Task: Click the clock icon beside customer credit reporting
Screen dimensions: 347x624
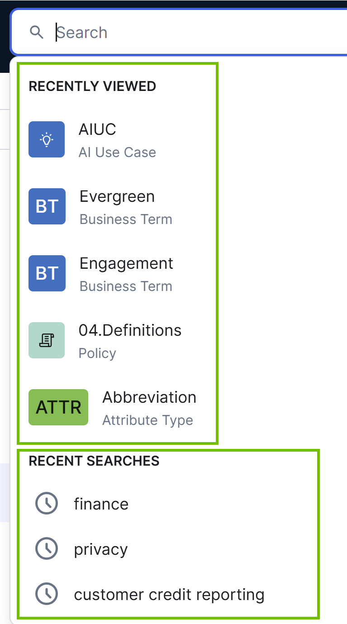Action: [x=46, y=594]
